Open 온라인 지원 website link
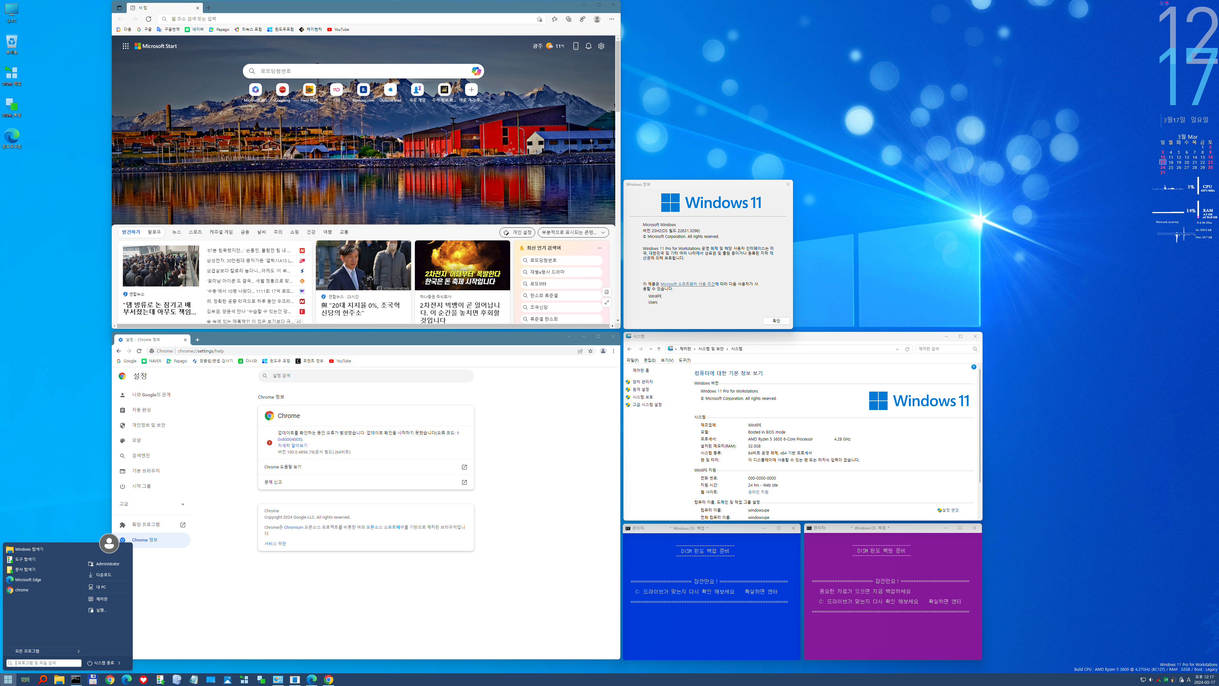This screenshot has height=686, width=1219. (758, 492)
